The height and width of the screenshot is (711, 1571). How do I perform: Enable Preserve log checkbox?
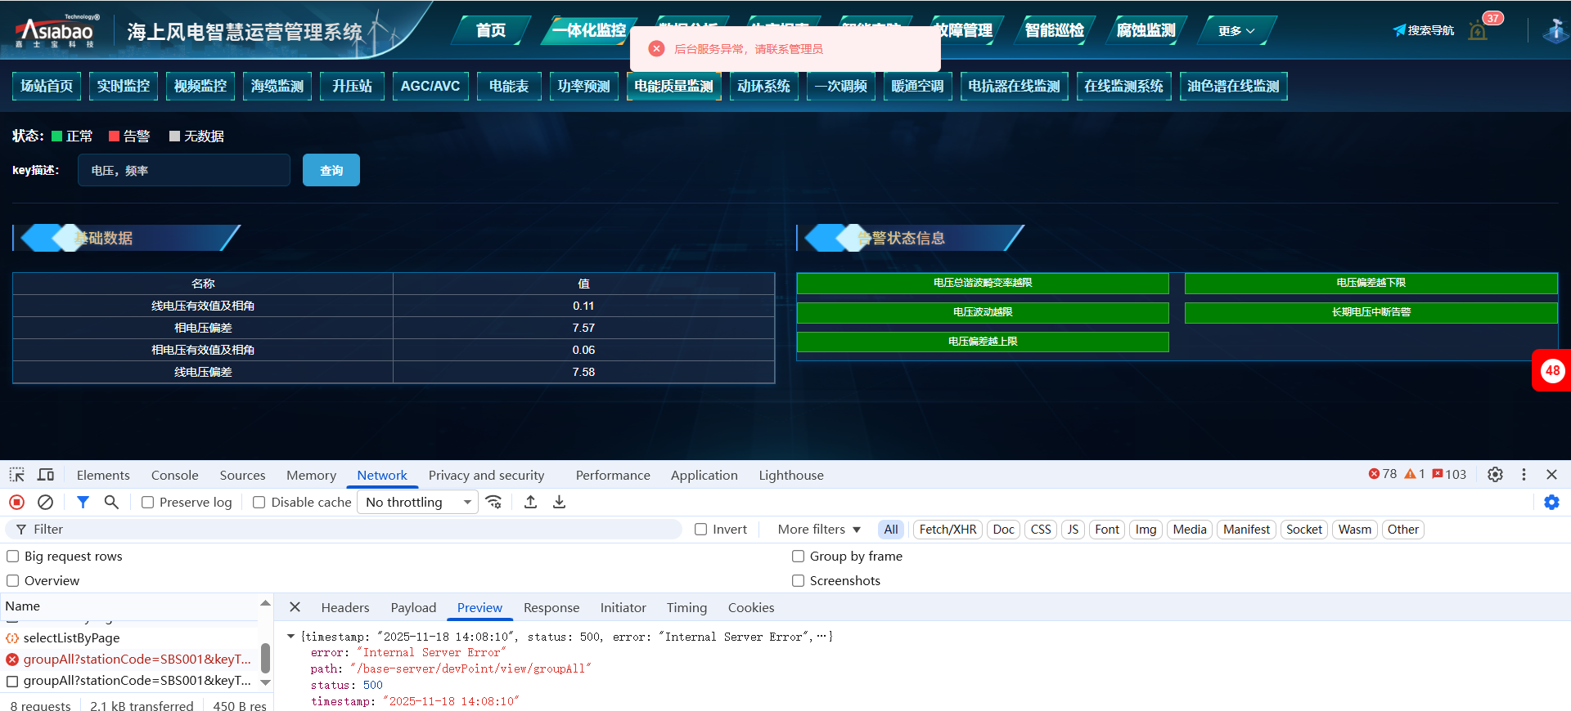pyautogui.click(x=148, y=503)
